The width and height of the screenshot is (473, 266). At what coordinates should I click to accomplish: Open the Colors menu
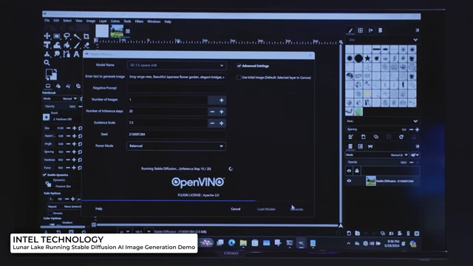click(115, 21)
